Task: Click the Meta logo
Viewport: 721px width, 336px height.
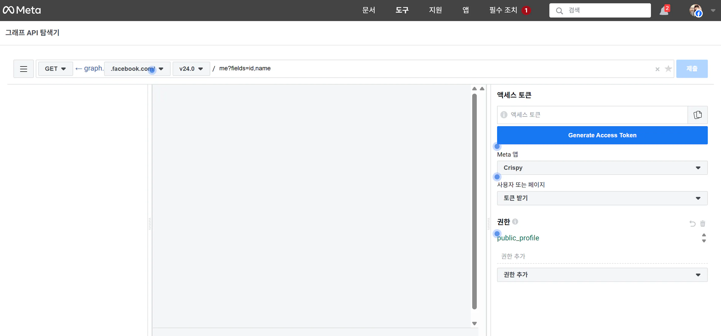Action: coord(22,10)
